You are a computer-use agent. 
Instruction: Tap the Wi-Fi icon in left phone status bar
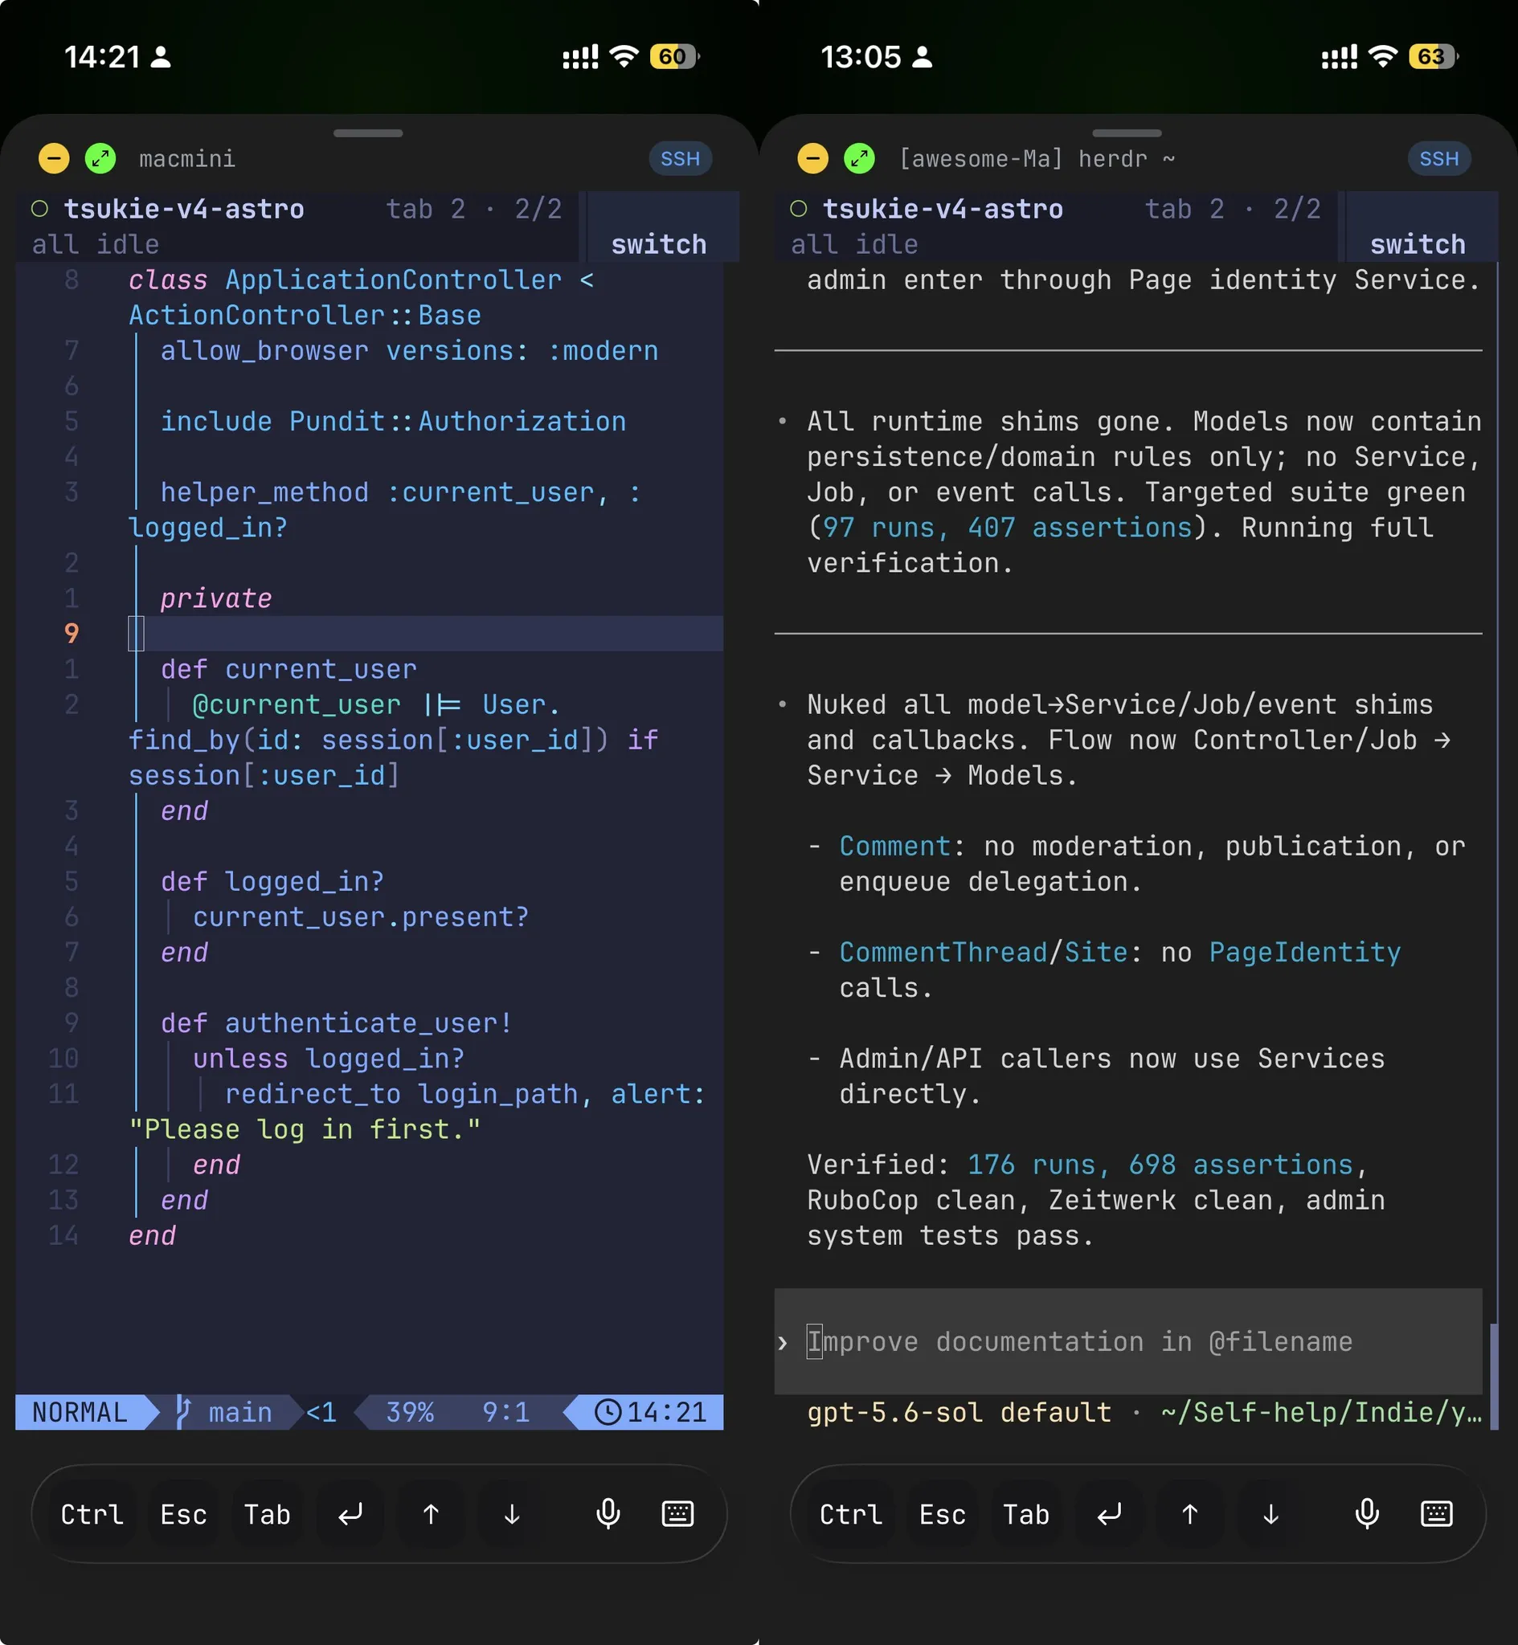coord(624,55)
